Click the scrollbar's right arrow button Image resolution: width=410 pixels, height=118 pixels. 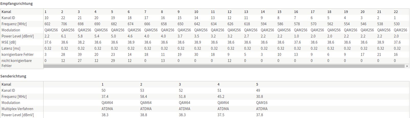coord(407,66)
